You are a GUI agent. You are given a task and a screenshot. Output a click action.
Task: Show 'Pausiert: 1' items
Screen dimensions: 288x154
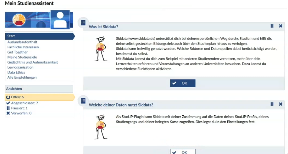pos(19,108)
